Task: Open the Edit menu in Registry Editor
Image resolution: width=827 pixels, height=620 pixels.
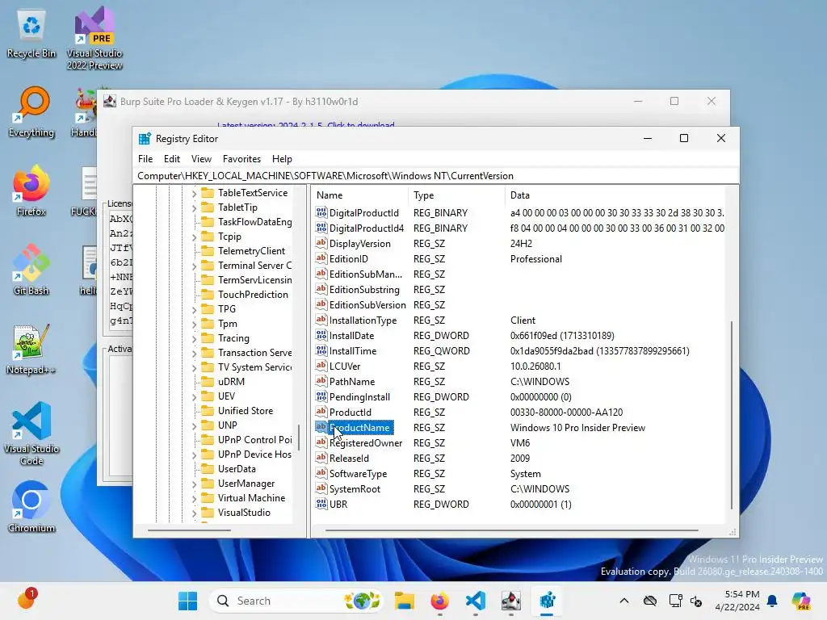Action: 172,159
